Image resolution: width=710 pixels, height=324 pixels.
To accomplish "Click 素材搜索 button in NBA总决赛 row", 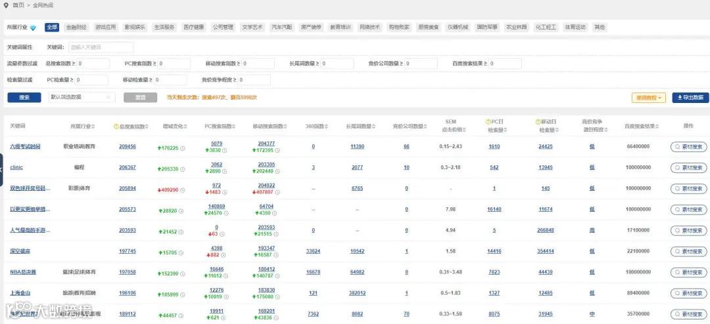I will click(x=689, y=272).
